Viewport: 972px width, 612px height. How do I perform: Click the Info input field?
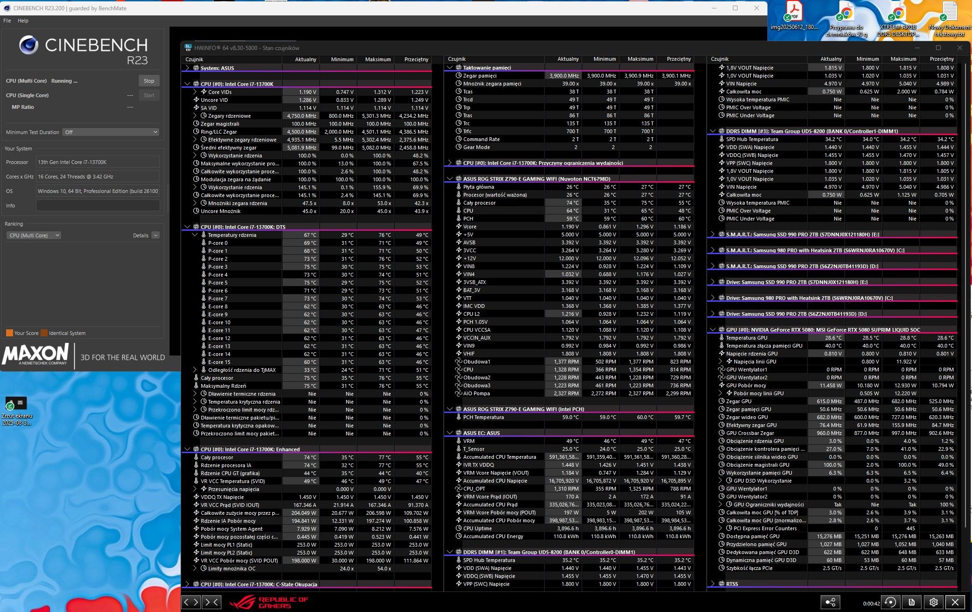[98, 206]
